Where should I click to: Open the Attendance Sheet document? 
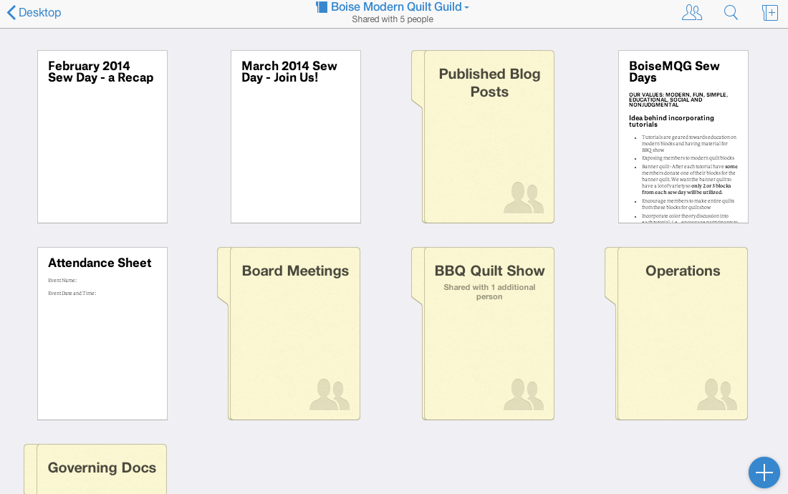(102, 334)
